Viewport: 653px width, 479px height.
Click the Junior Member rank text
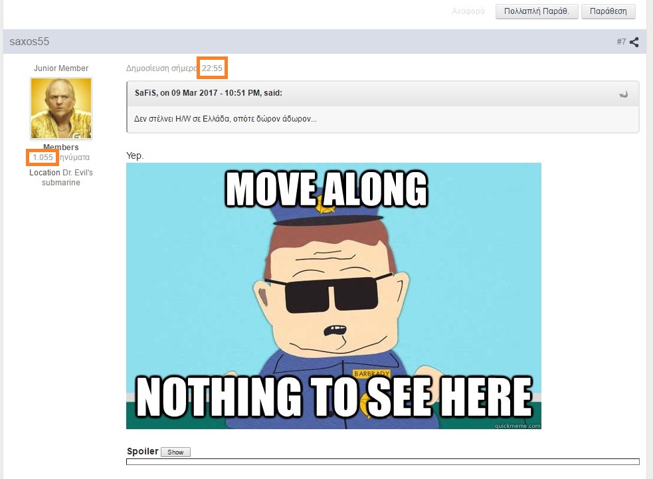point(61,68)
